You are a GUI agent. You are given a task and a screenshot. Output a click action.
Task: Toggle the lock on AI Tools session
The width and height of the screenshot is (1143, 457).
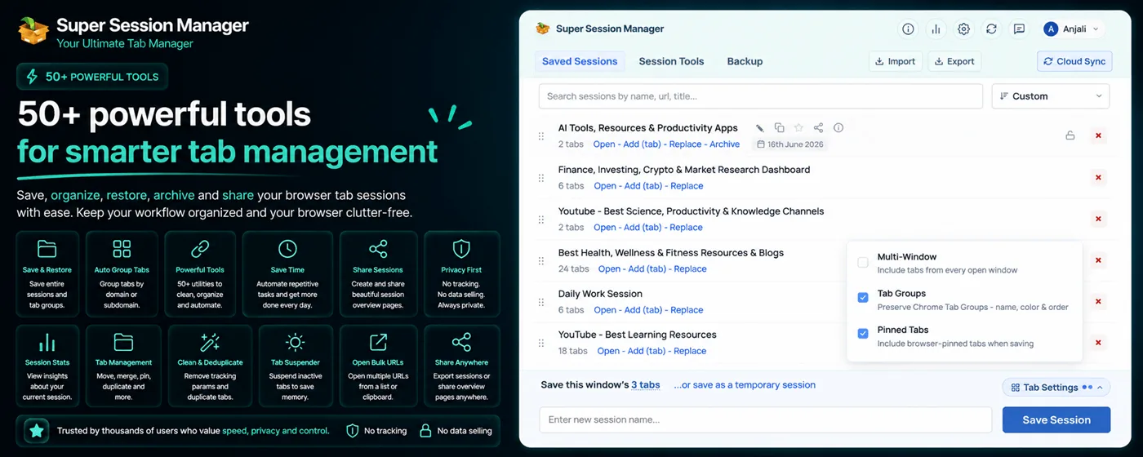[x=1070, y=135]
